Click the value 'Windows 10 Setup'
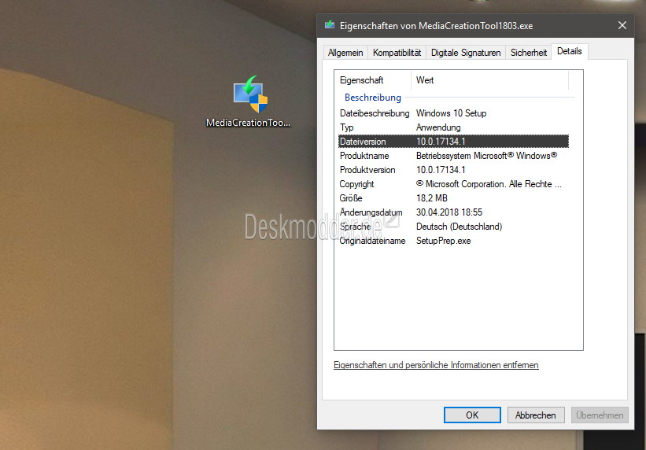 pyautogui.click(x=451, y=113)
